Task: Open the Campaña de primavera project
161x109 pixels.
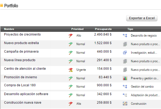Action: (x=21, y=52)
